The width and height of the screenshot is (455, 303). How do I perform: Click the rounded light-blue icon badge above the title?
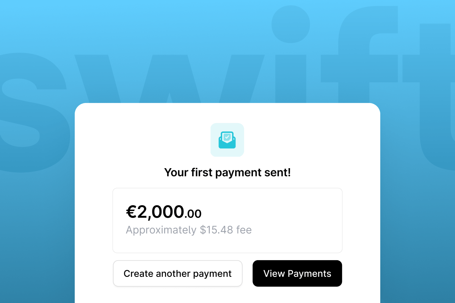click(227, 140)
